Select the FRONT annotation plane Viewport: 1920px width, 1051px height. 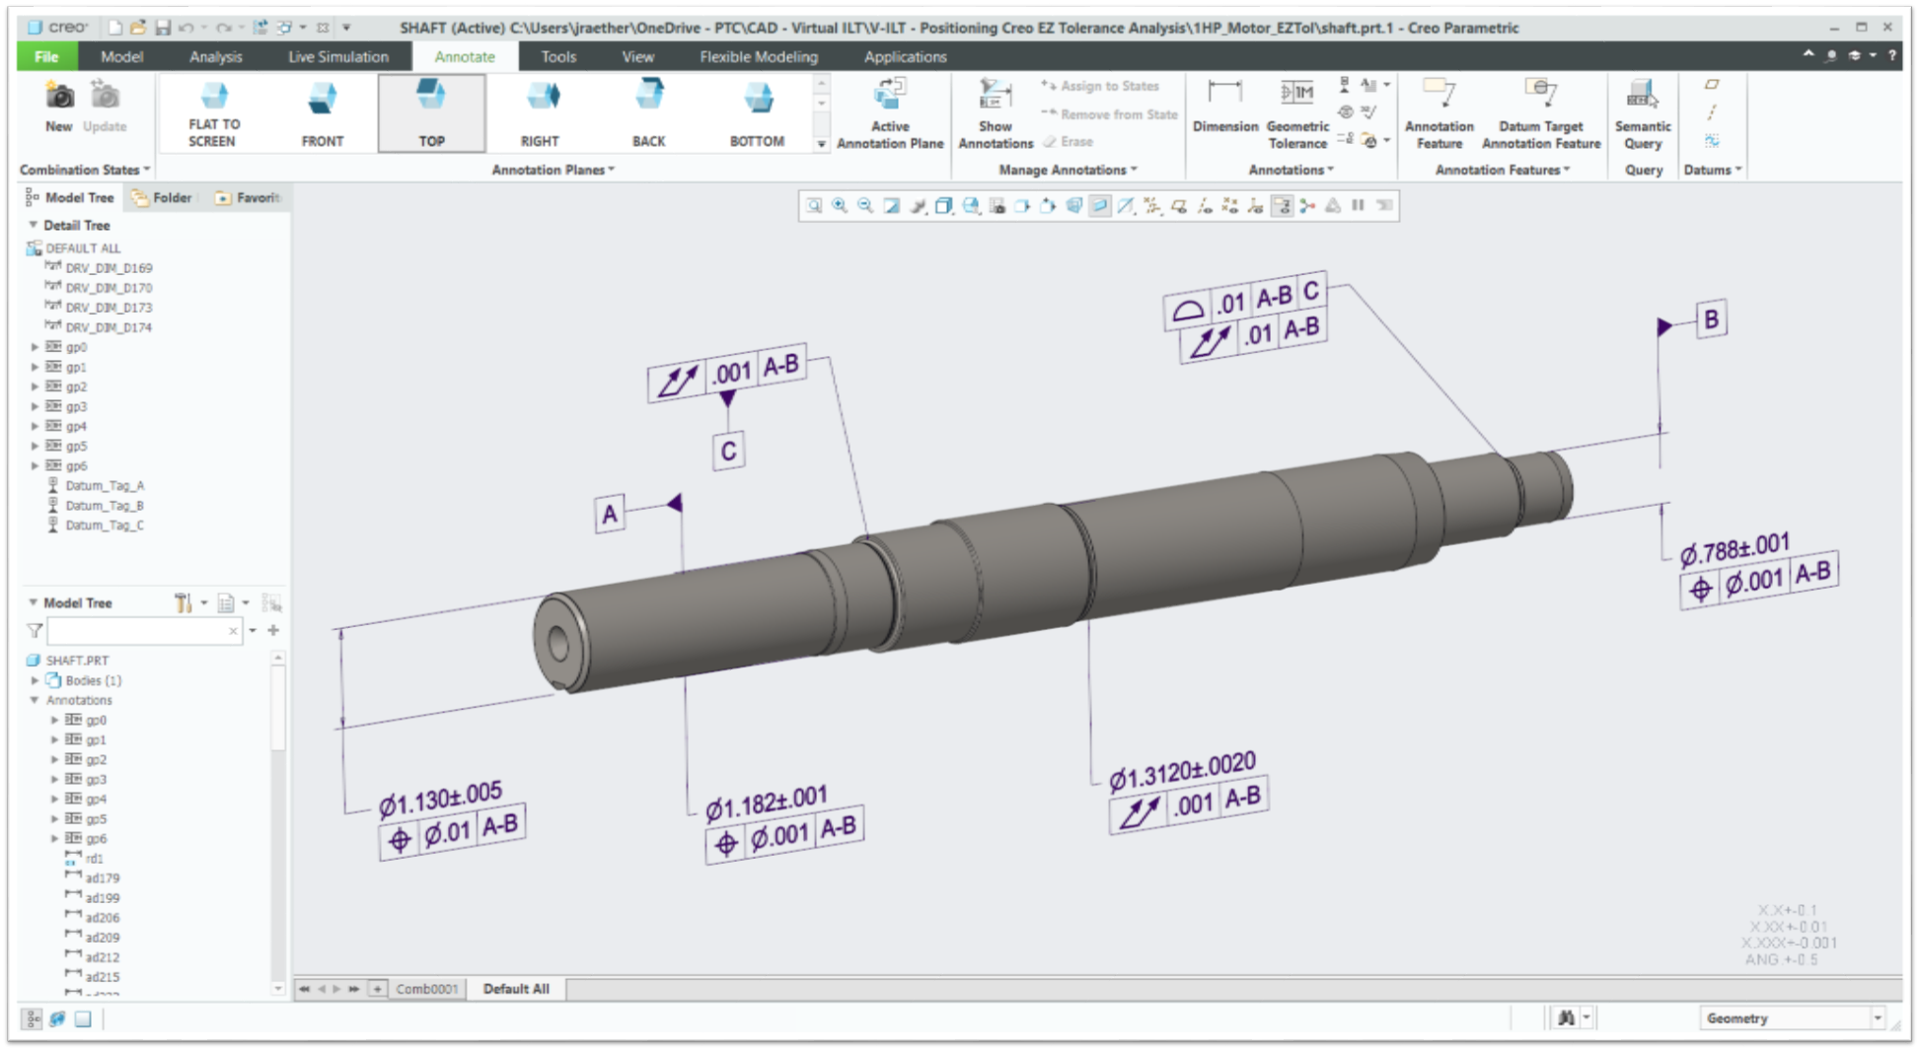point(323,113)
